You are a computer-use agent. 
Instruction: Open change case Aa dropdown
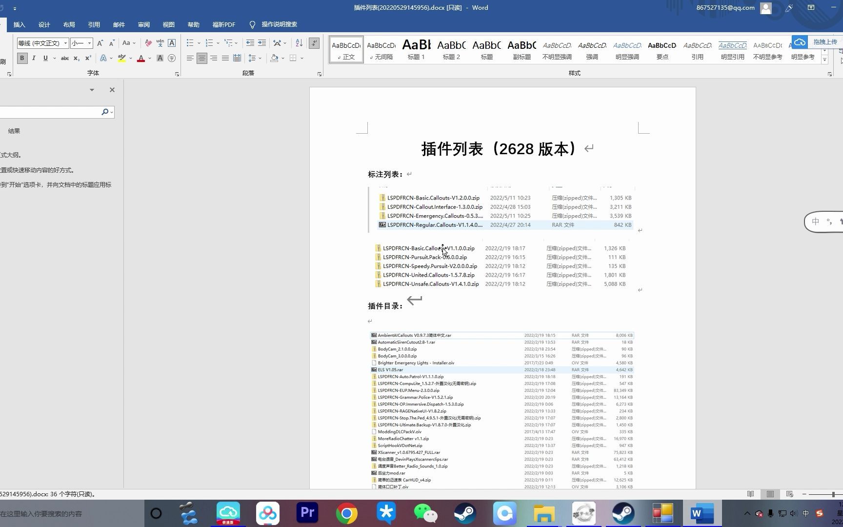129,43
